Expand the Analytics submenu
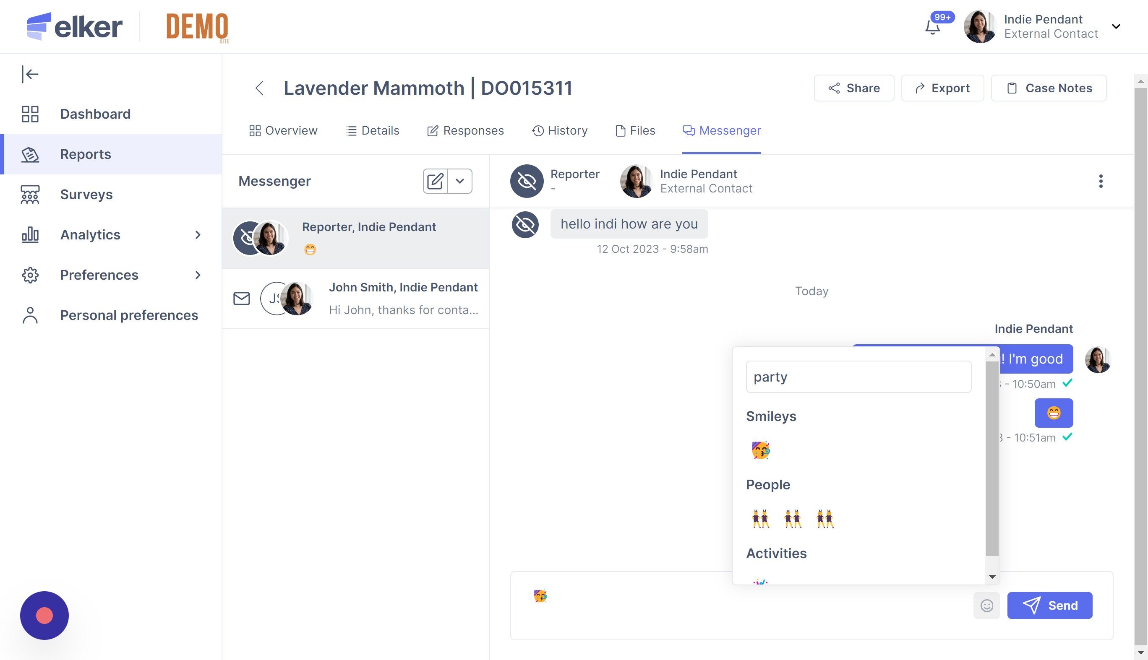 point(198,235)
